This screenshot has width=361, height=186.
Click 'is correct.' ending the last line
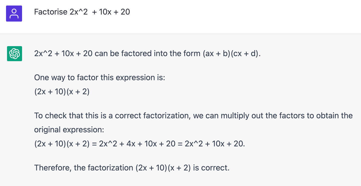coord(211,168)
